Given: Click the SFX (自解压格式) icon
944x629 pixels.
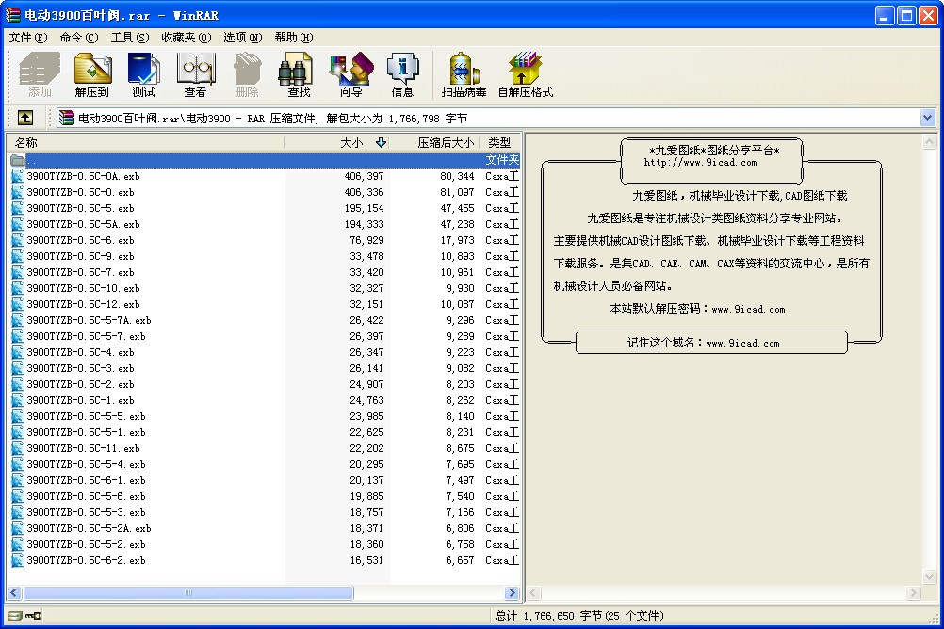Looking at the screenshot, I should point(525,74).
